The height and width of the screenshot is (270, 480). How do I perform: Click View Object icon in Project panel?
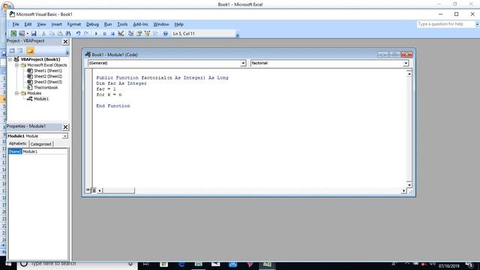click(x=20, y=51)
